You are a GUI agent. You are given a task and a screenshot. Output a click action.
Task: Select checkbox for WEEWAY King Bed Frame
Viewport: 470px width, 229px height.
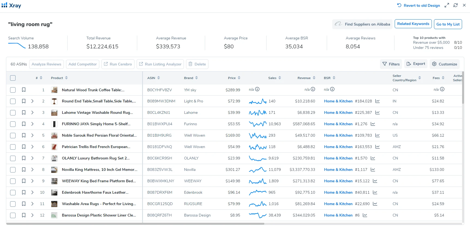pos(13,181)
